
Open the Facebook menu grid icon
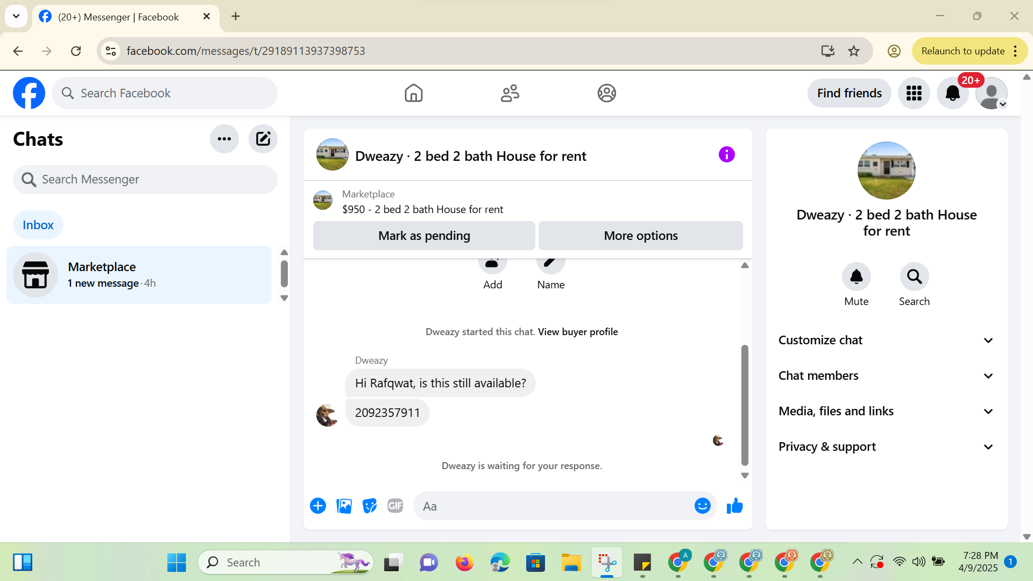click(914, 93)
